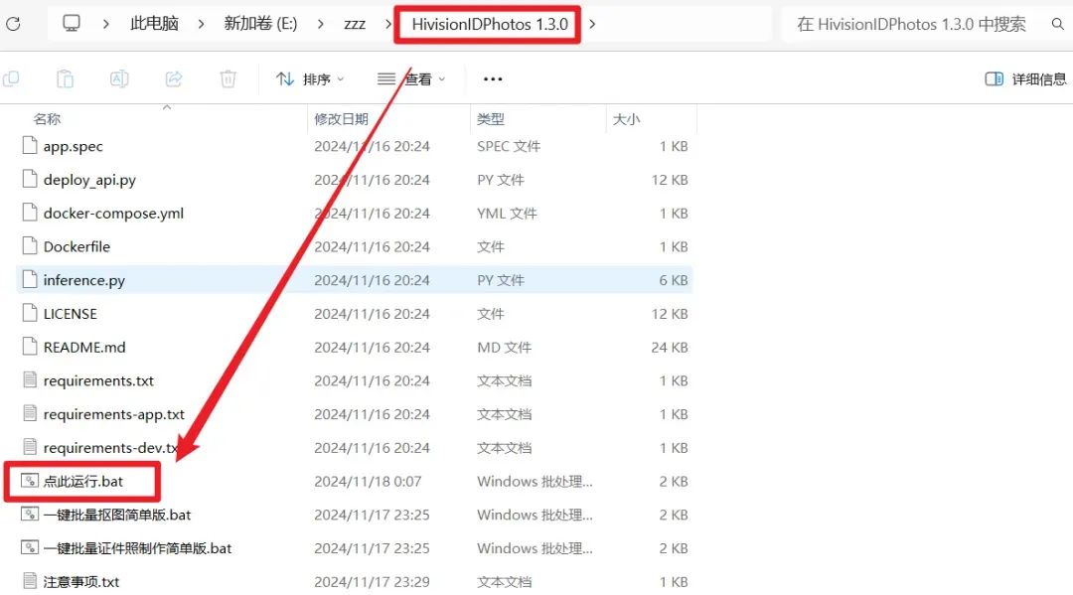This screenshot has width=1073, height=595.
Task: Click the batch file icon of 点此运行.bat
Action: [30, 480]
